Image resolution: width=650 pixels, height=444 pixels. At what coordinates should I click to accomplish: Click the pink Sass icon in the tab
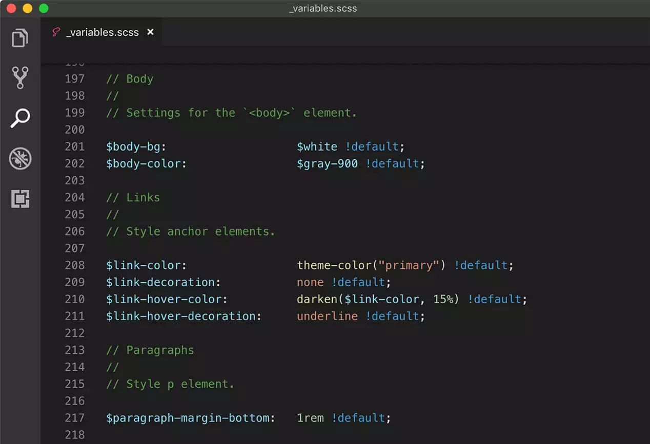pyautogui.click(x=55, y=32)
